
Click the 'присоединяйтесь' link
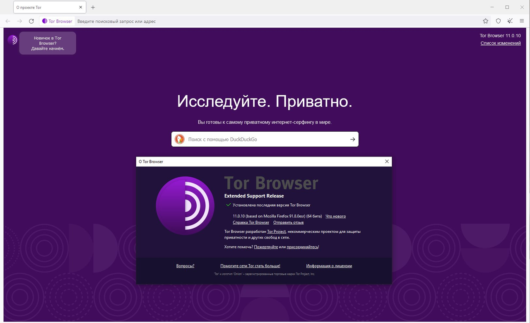[x=302, y=247]
